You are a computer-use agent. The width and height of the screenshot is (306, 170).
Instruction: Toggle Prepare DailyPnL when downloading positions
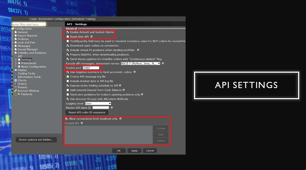tap(68, 55)
